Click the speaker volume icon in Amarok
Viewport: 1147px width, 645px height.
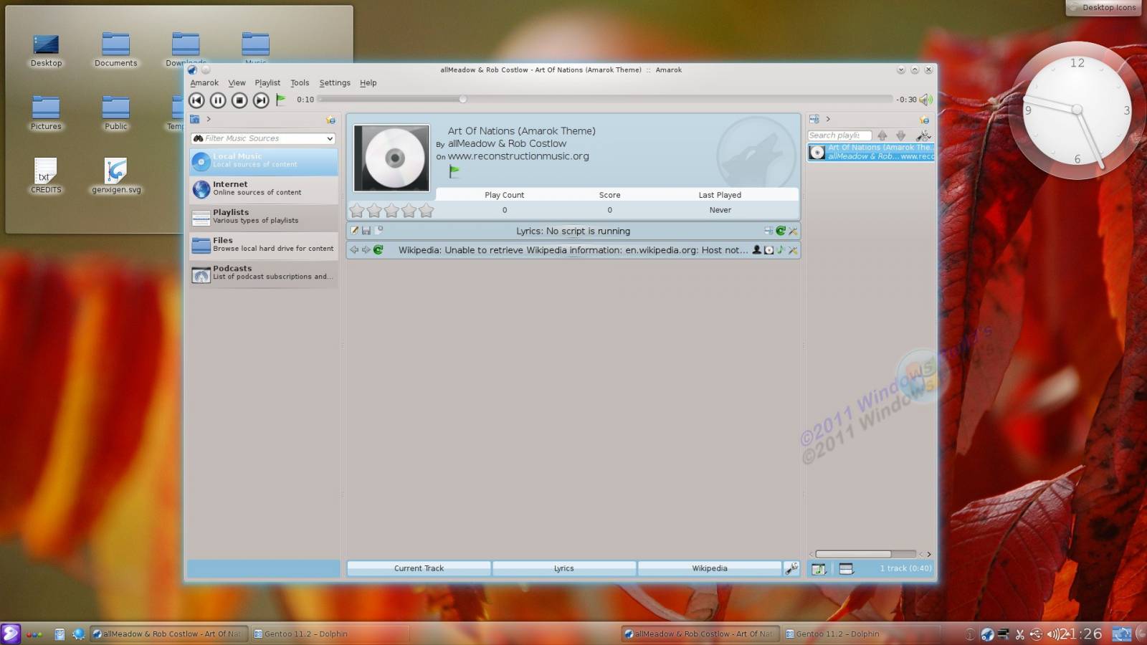(x=925, y=100)
